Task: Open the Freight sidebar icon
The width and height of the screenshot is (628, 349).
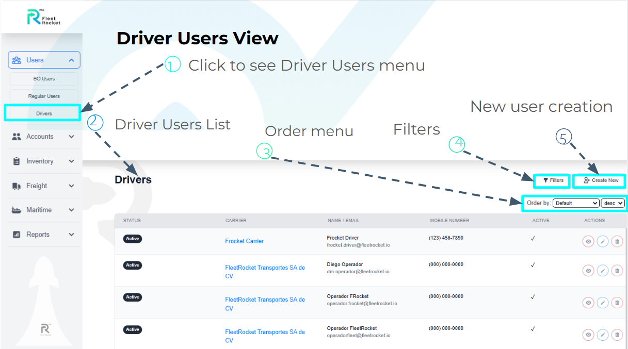Action: (x=16, y=186)
